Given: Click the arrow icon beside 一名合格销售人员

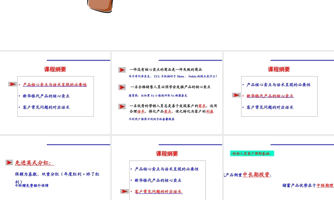Looking at the screenshot, I should 122,87.
